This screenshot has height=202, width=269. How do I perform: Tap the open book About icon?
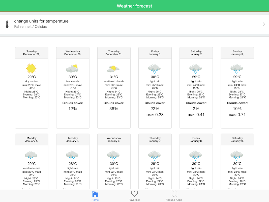coord(174,194)
